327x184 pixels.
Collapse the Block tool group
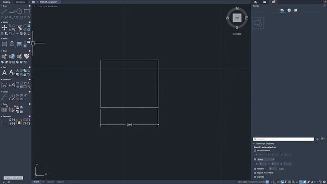2,51
